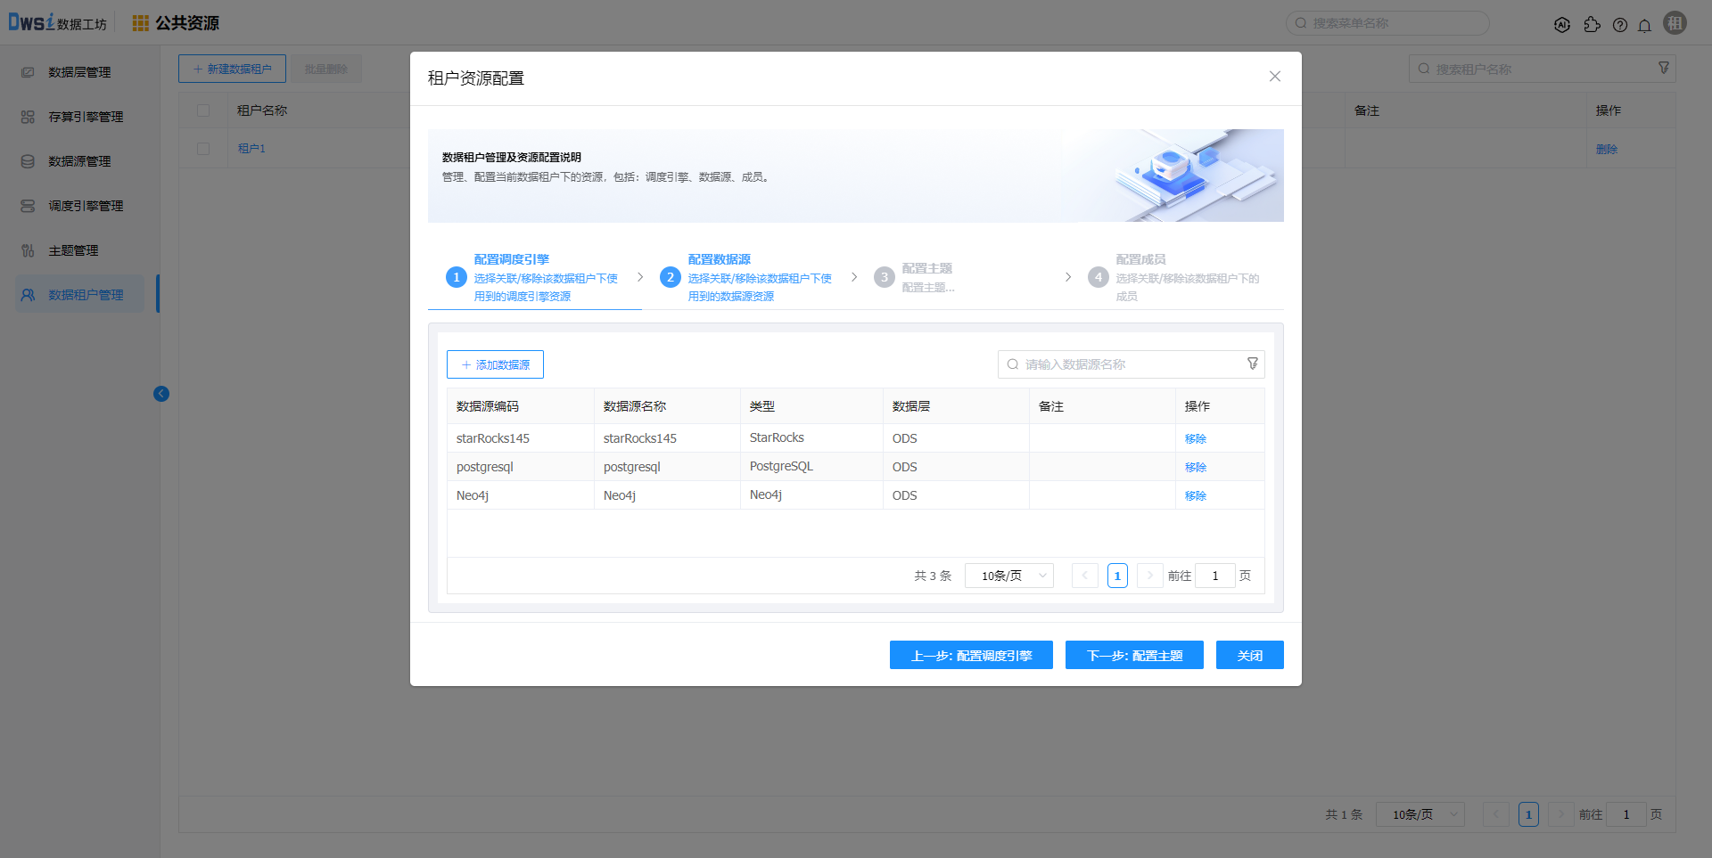Click the notification bell icon
Image resolution: width=1712 pixels, height=858 pixels.
pos(1644,25)
